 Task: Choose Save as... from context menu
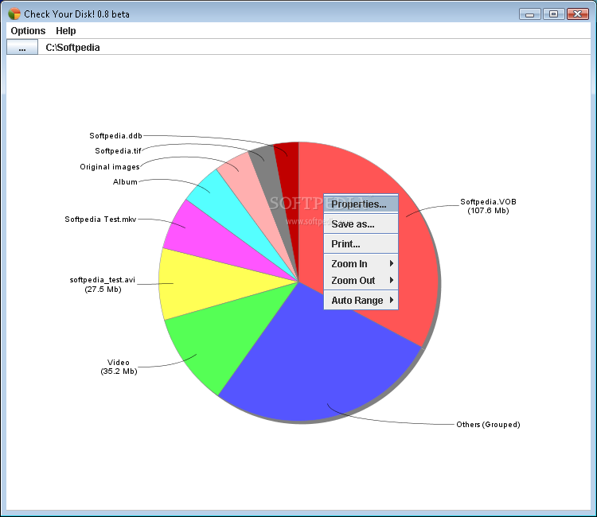point(361,224)
